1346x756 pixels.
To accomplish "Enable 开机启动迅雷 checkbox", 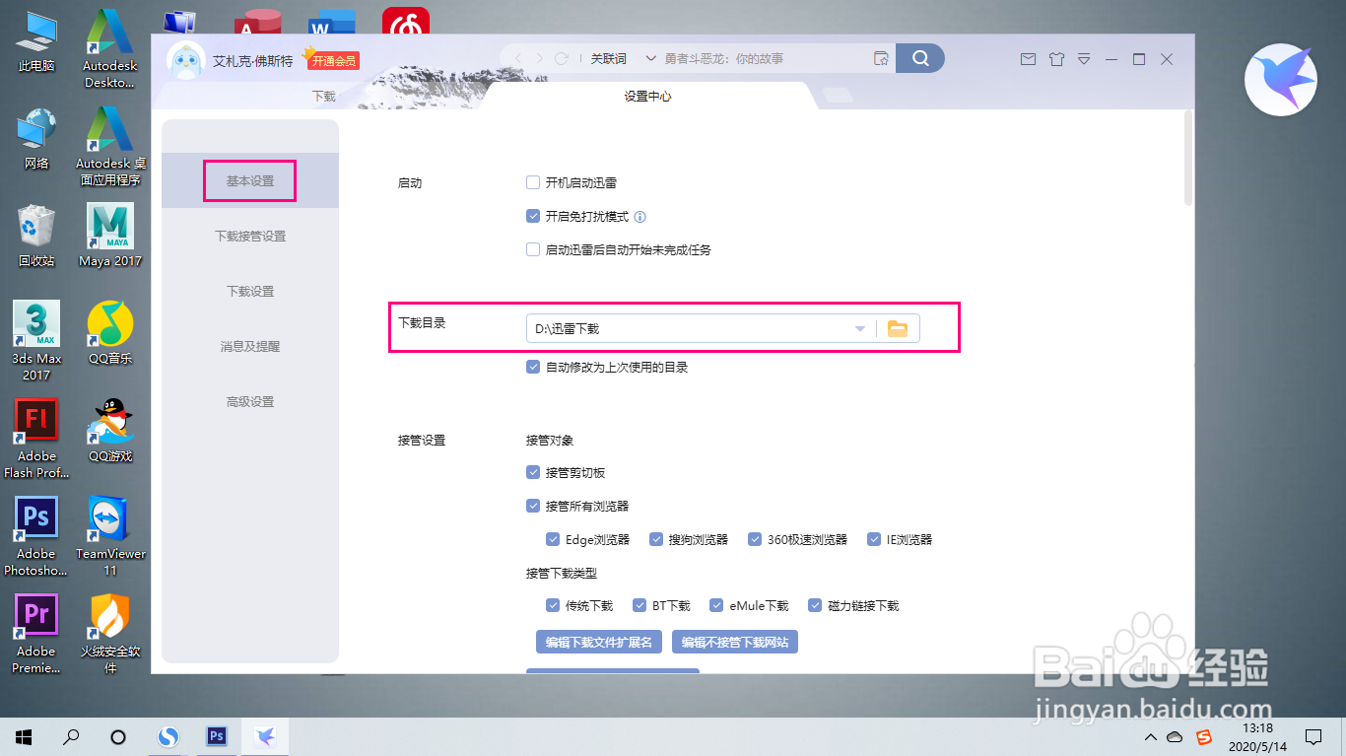I will [533, 182].
